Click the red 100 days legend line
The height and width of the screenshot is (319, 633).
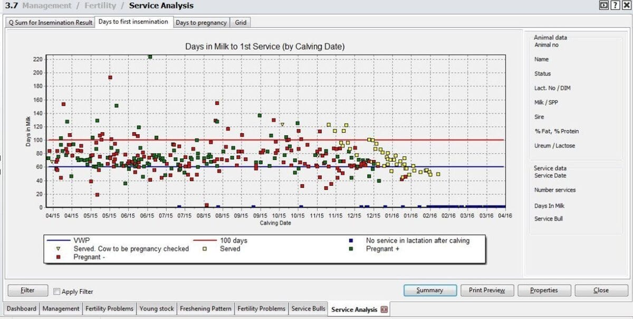(205, 241)
